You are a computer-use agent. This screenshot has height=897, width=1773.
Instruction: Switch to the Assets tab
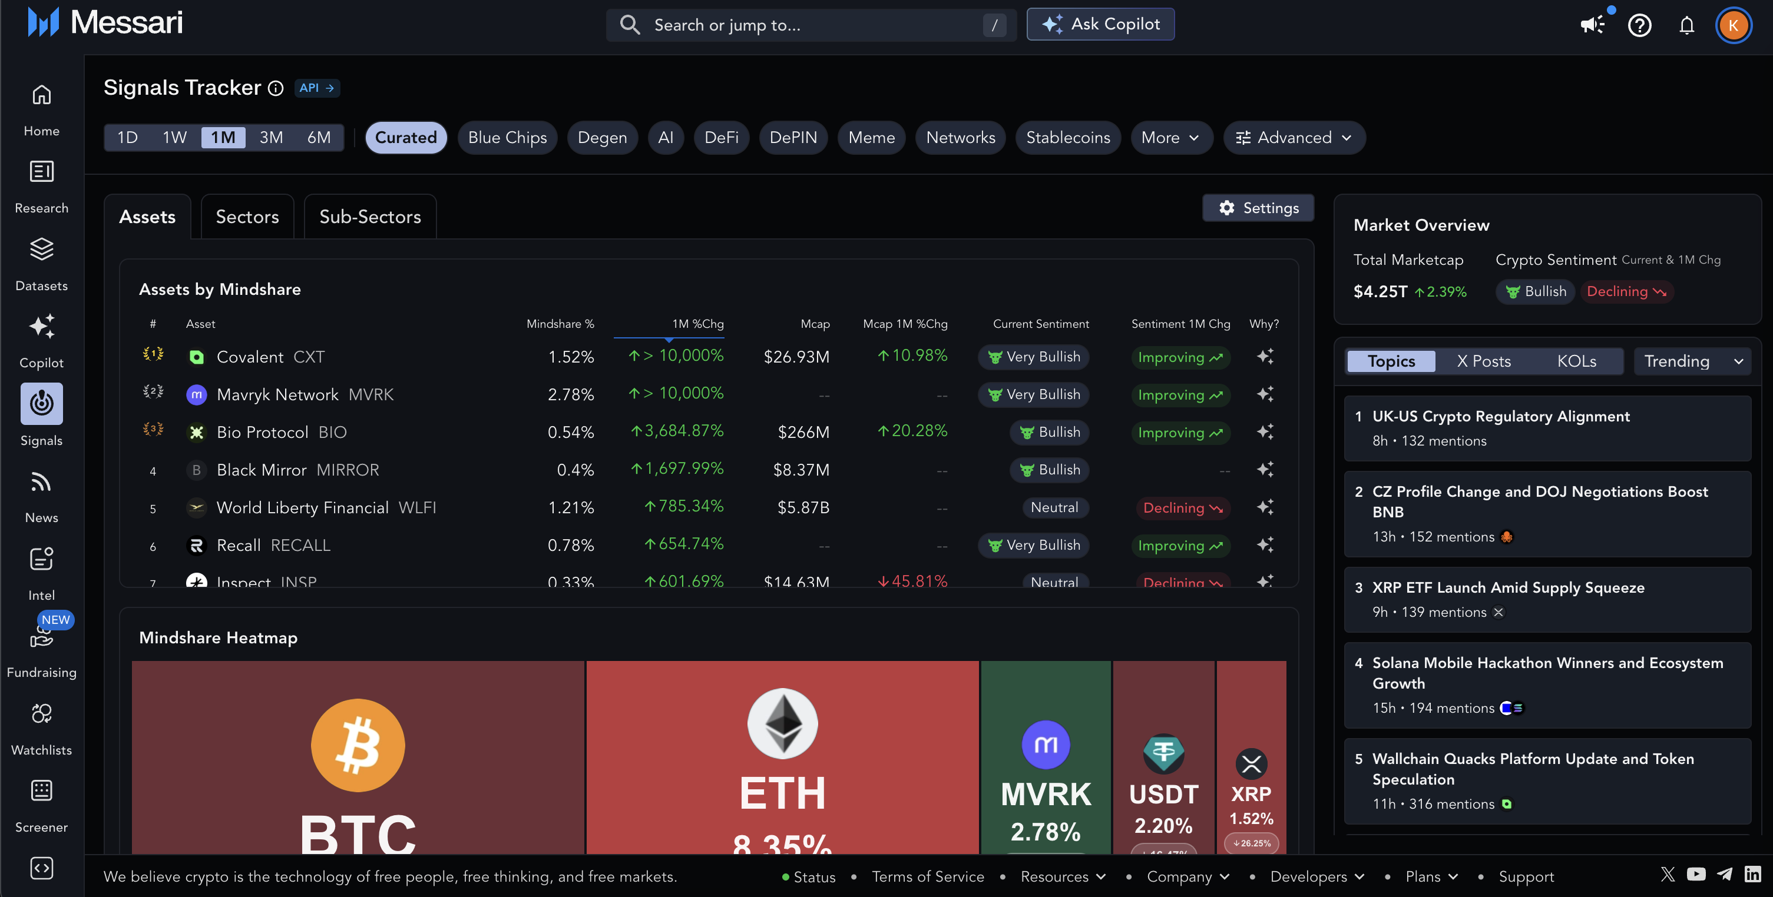(x=147, y=217)
